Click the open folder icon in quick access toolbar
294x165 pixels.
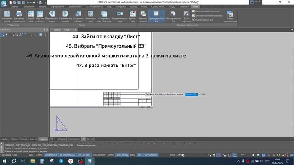pos(15,3)
